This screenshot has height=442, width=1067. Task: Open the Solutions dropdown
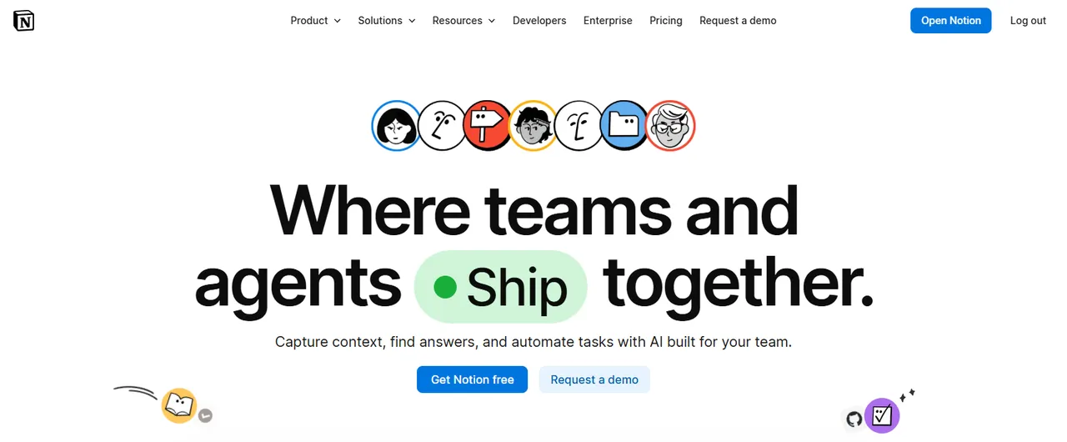[x=387, y=21]
